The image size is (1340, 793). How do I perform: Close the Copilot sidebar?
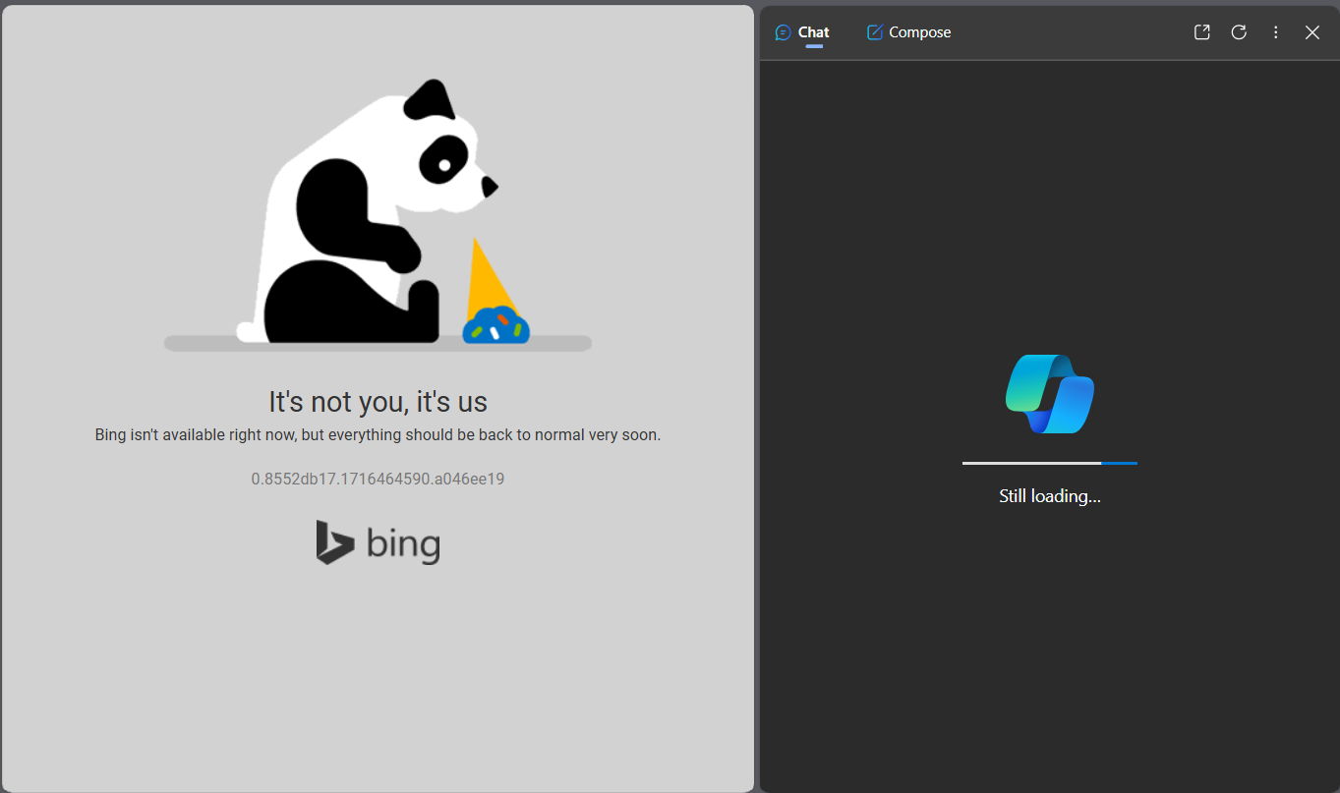point(1311,32)
